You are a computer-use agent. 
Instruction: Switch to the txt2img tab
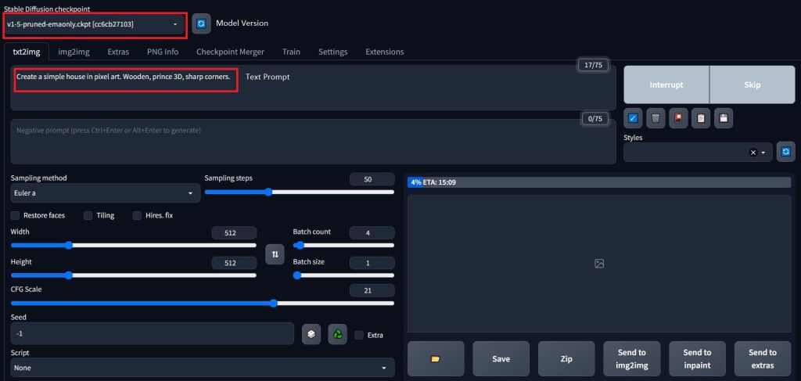pyautogui.click(x=26, y=52)
